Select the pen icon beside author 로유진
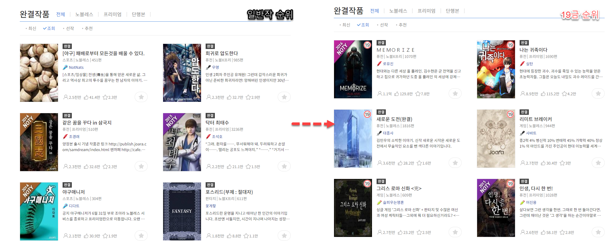The width and height of the screenshot is (612, 248). pos(379,64)
